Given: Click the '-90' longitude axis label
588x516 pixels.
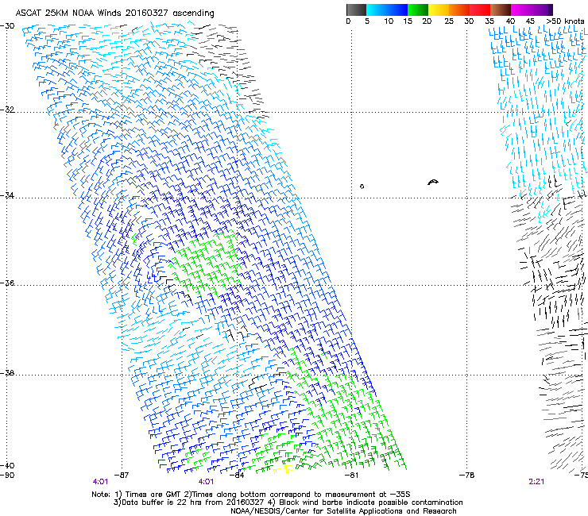Looking at the screenshot, I should tap(7, 476).
